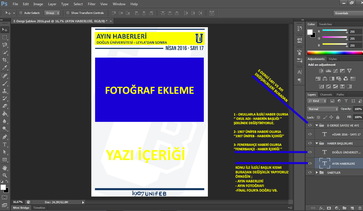This screenshot has width=363, height=211.
Task: Hide the AYIN HABERLERİ text layer
Action: coord(310,164)
